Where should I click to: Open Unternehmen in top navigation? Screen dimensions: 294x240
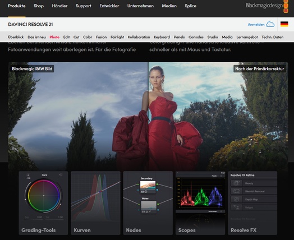(x=140, y=6)
